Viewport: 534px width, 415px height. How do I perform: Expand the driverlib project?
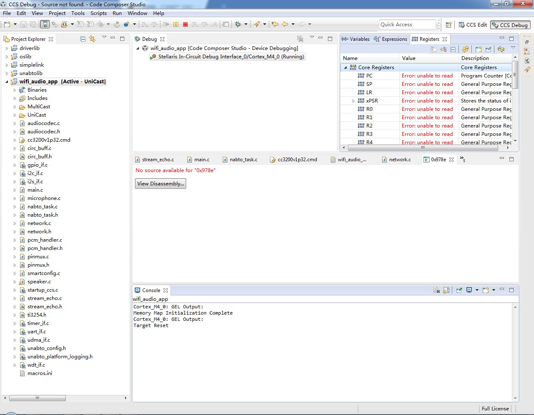pyautogui.click(x=7, y=48)
